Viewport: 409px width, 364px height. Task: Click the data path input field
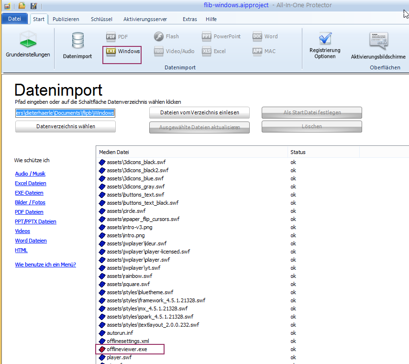[65, 113]
